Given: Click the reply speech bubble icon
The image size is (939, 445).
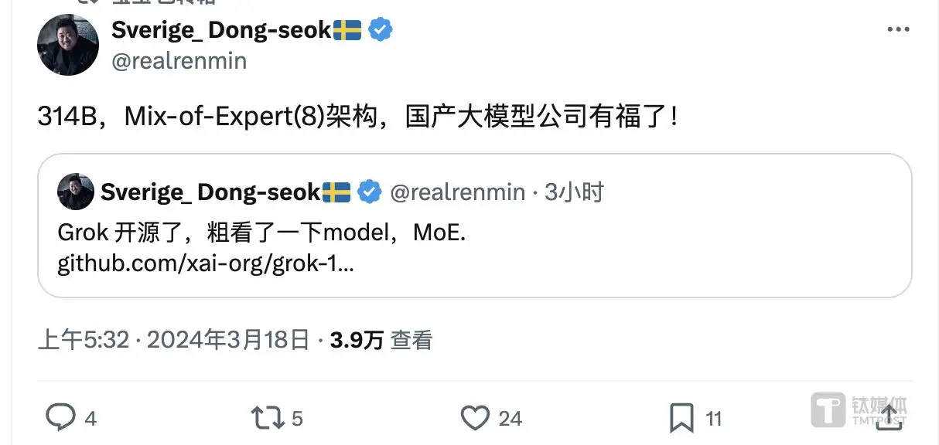Looking at the screenshot, I should pos(60,418).
